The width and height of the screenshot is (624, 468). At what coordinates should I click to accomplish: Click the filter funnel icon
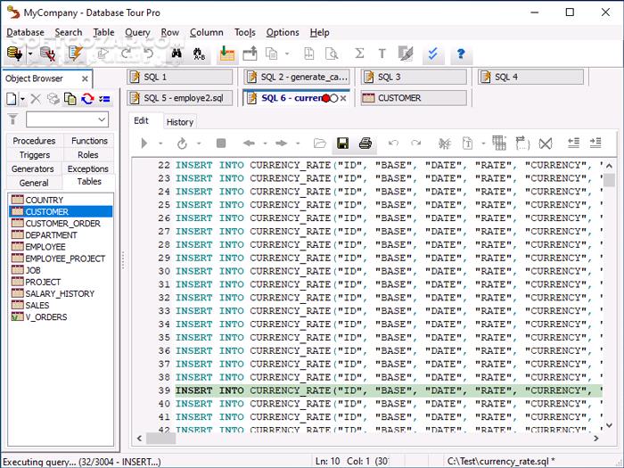[x=12, y=119]
